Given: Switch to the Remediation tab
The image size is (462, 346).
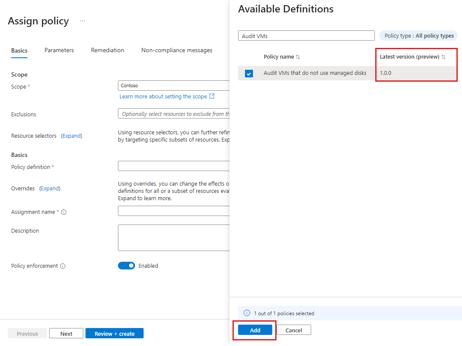Looking at the screenshot, I should (107, 50).
